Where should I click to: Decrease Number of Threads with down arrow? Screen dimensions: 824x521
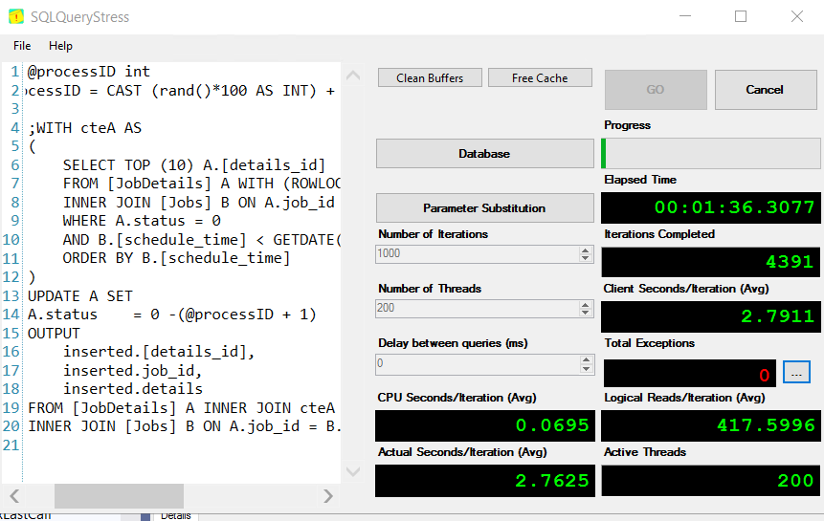tap(586, 313)
